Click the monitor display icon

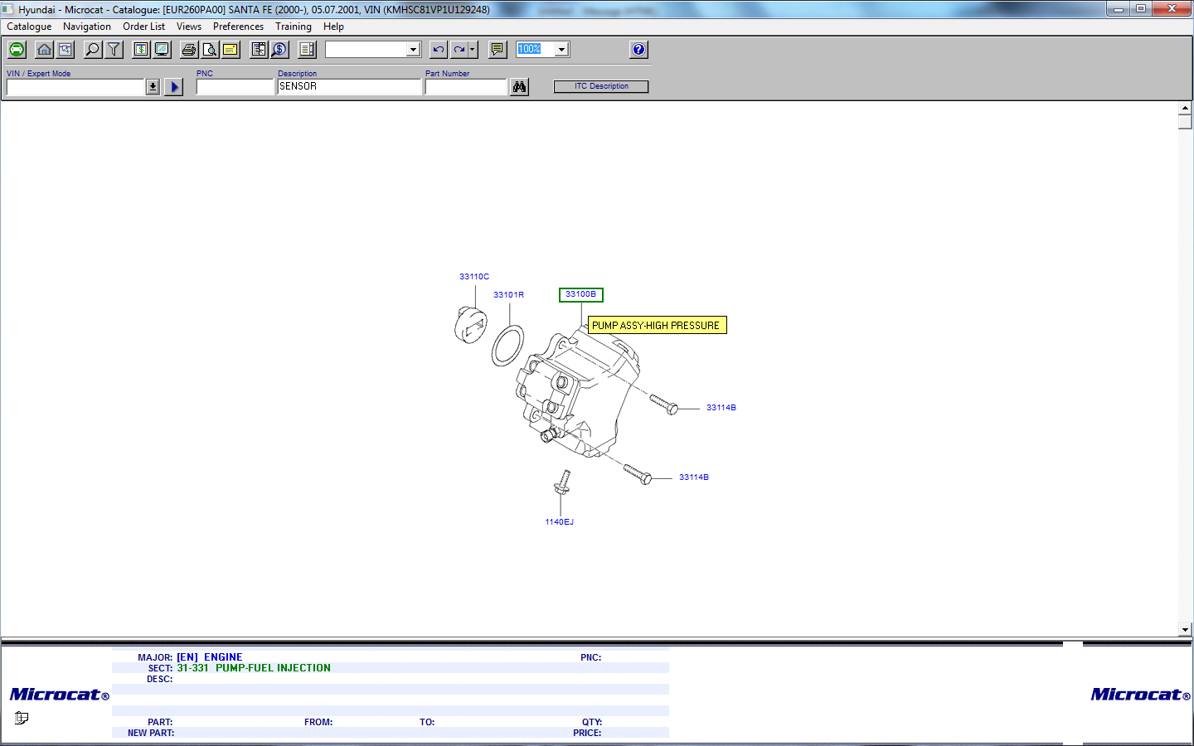click(x=162, y=50)
